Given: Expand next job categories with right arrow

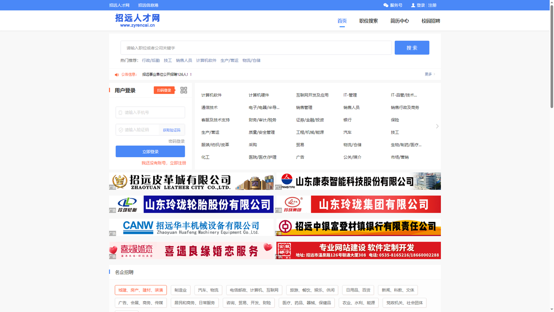Looking at the screenshot, I should tap(437, 126).
